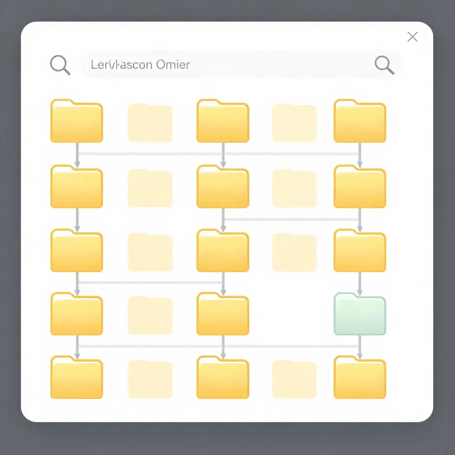Collapse the branch arrow below the center folder

(223, 282)
